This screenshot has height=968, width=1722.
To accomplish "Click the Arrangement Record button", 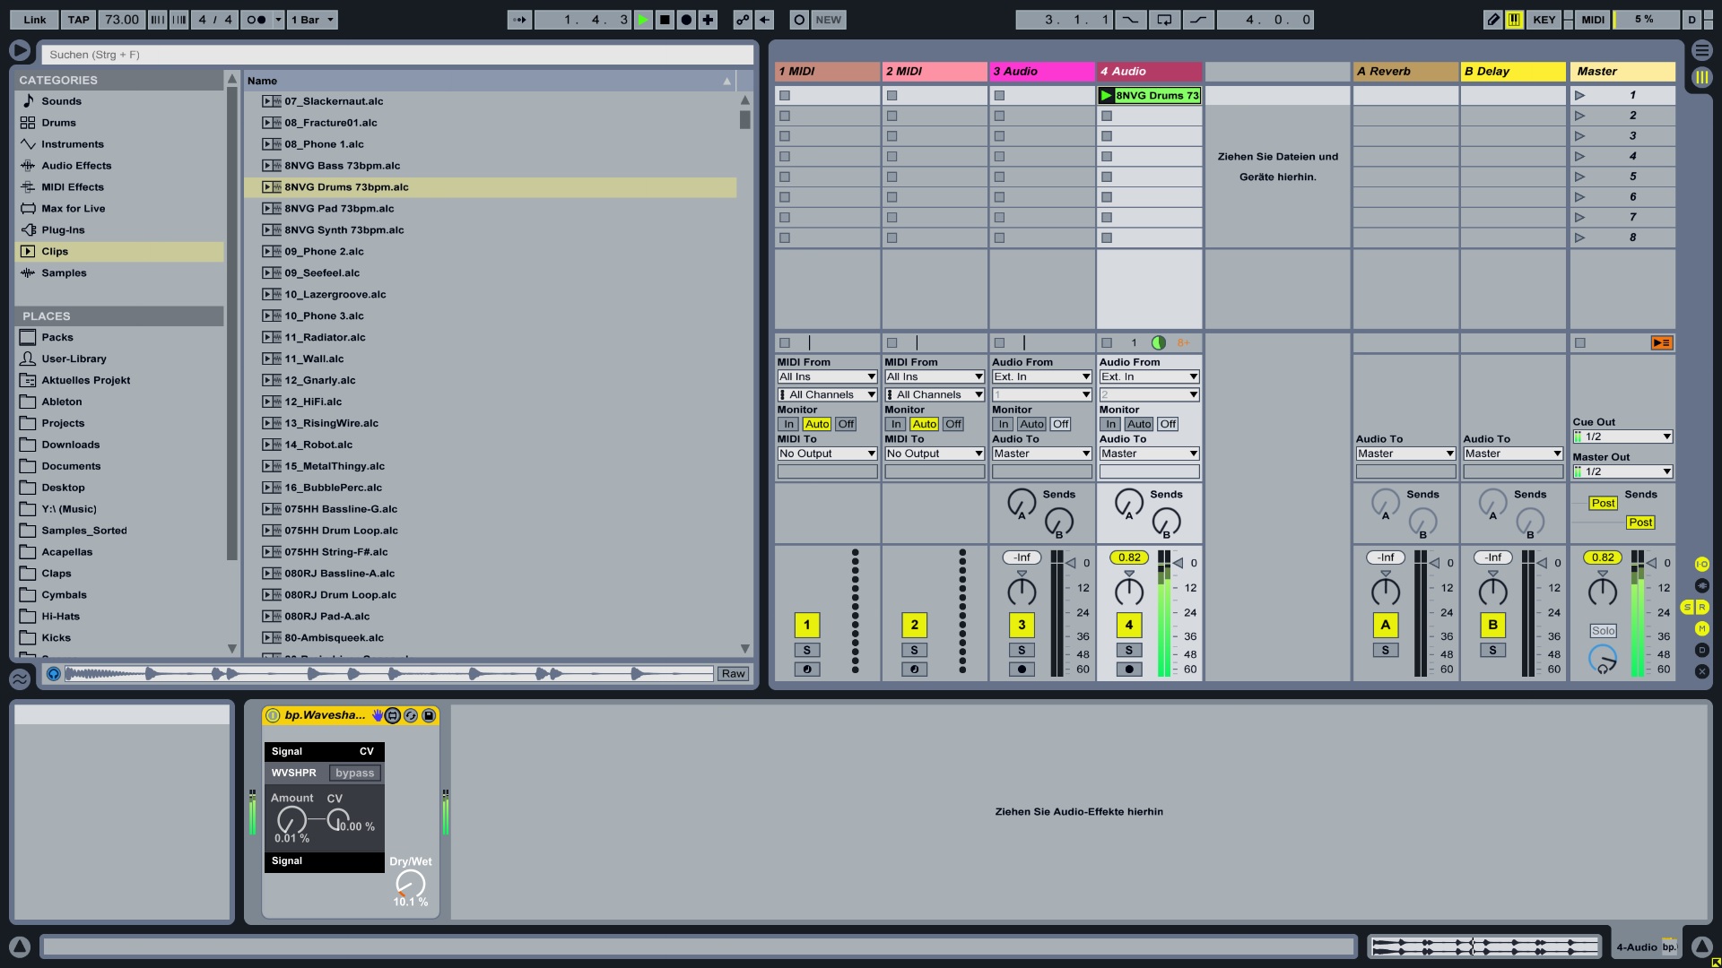I will click(686, 20).
